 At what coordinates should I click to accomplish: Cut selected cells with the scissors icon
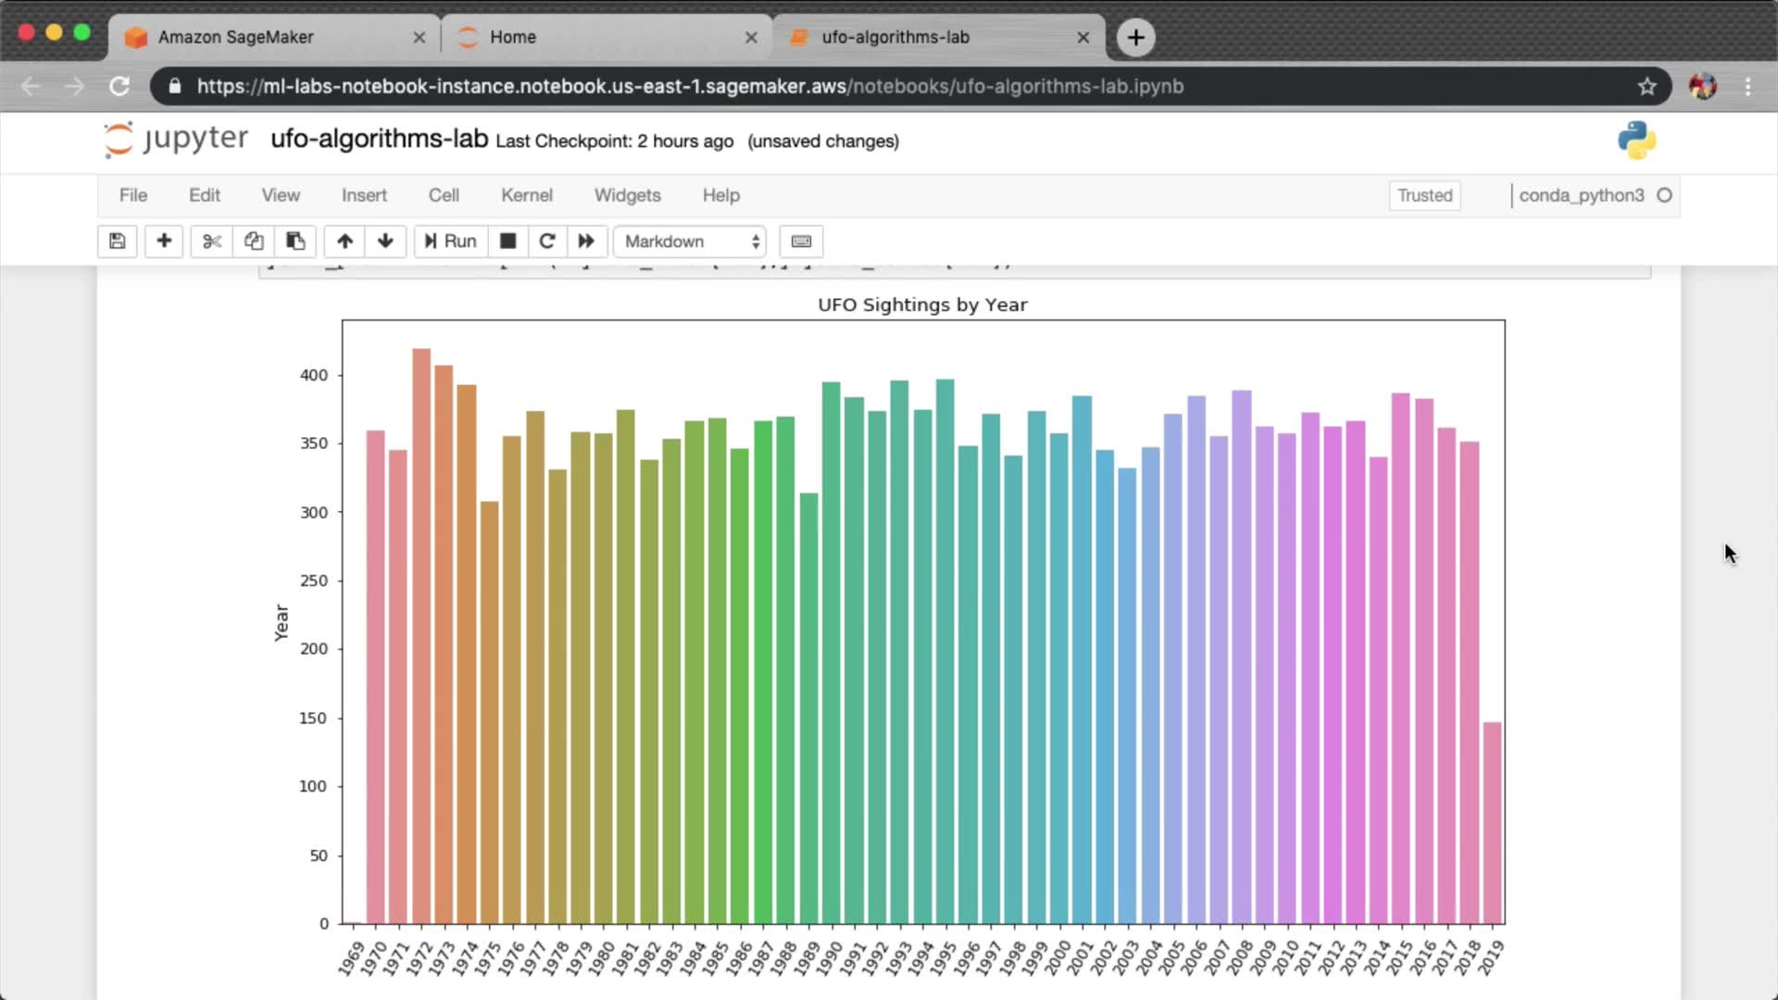212,242
